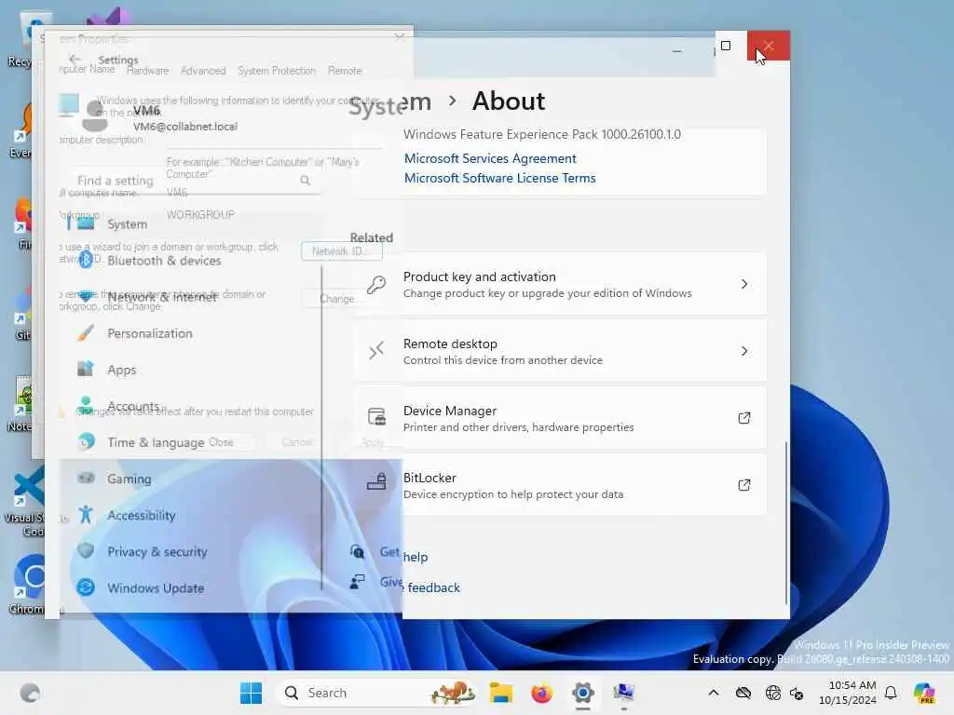Show hidden tray icons chevron
The height and width of the screenshot is (715, 954).
(714, 693)
